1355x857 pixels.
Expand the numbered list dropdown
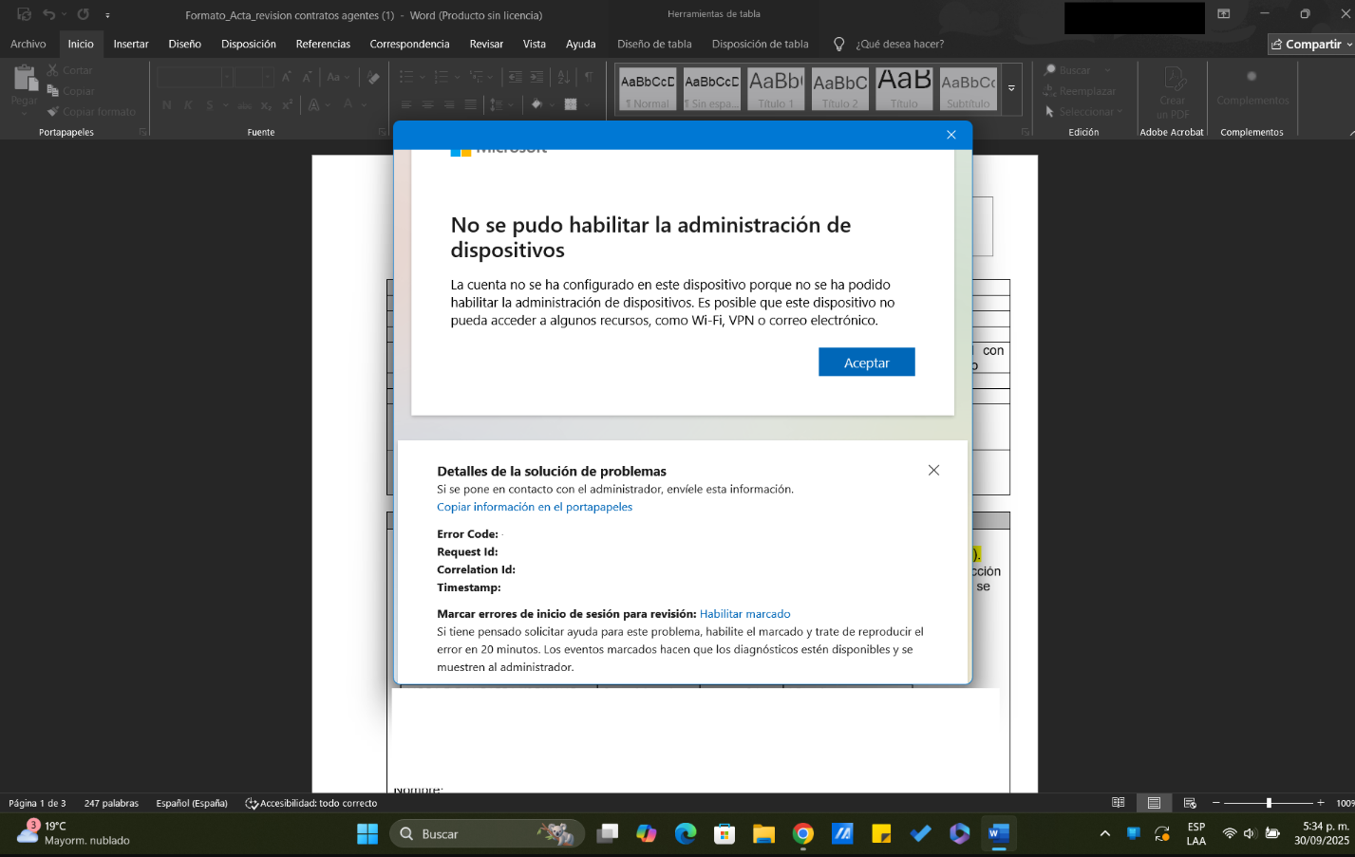[456, 77]
